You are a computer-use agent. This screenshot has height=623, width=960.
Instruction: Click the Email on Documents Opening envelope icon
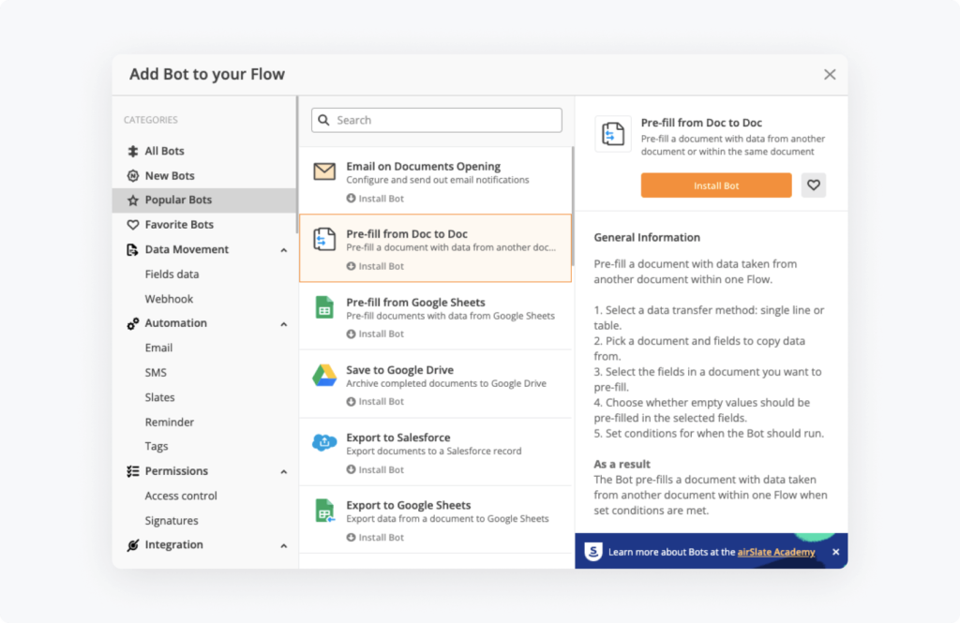tap(324, 171)
